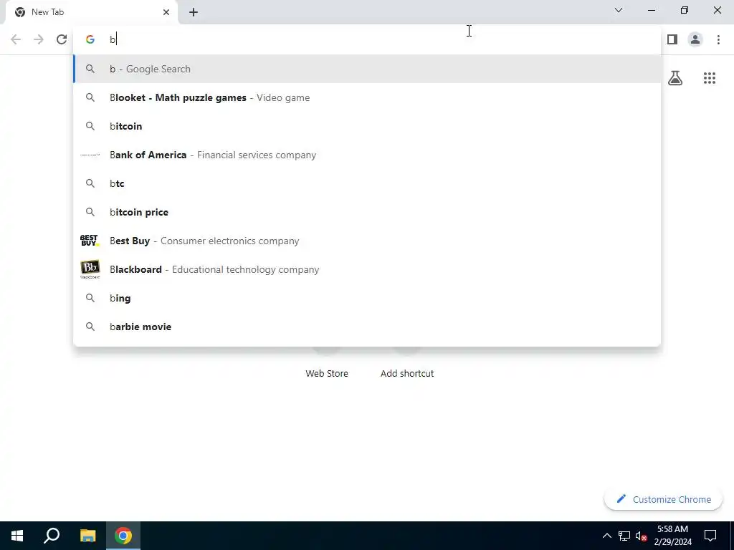
Task: Close the New Tab tab
Action: 166,12
